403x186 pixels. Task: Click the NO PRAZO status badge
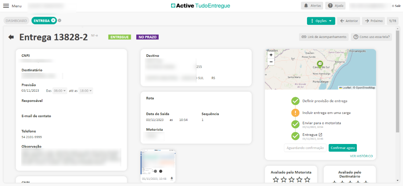click(x=148, y=37)
